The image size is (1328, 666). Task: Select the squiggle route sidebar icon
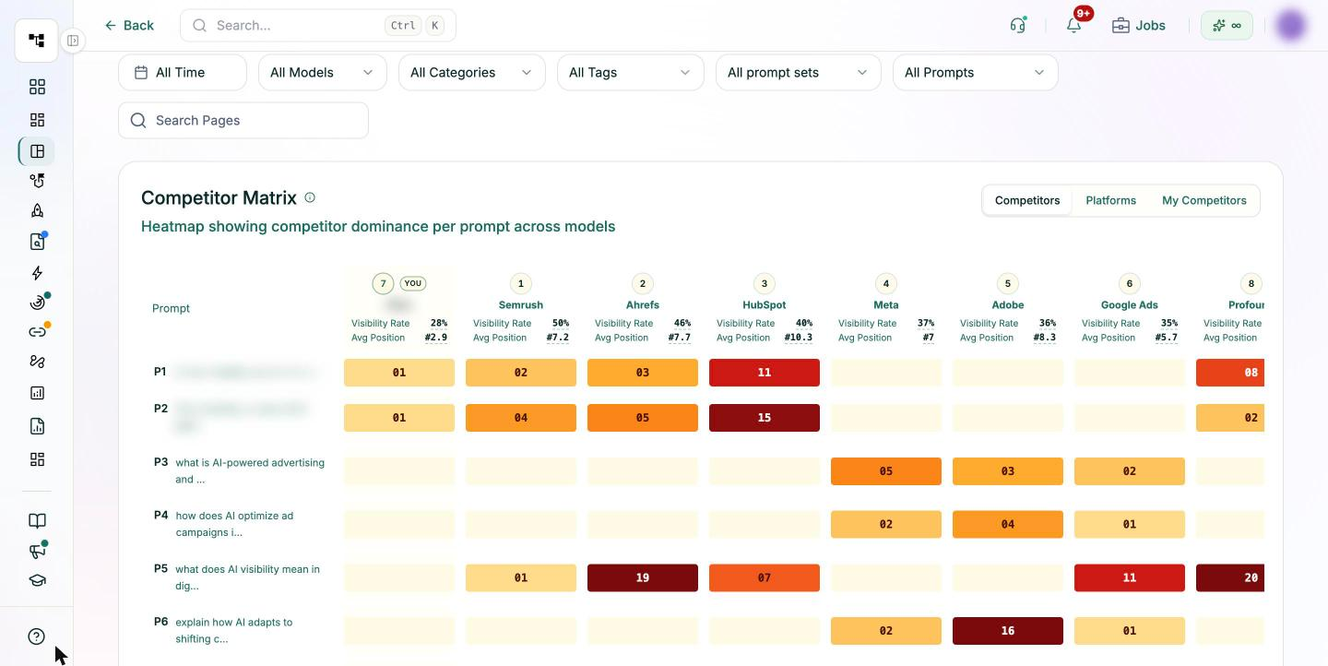[x=37, y=362]
